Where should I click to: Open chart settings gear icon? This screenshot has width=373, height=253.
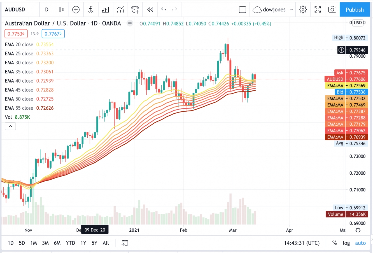coord(303,10)
